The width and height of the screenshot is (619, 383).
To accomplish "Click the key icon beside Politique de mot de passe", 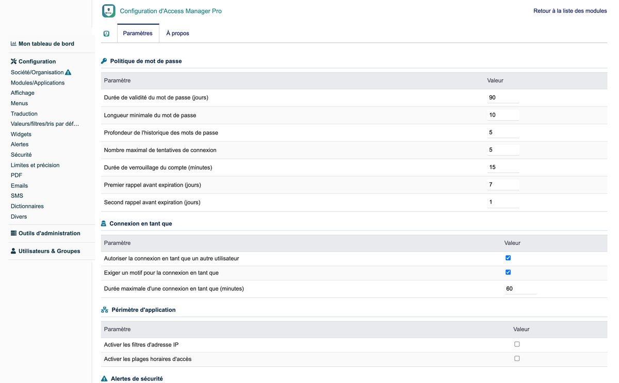I will (x=104, y=61).
